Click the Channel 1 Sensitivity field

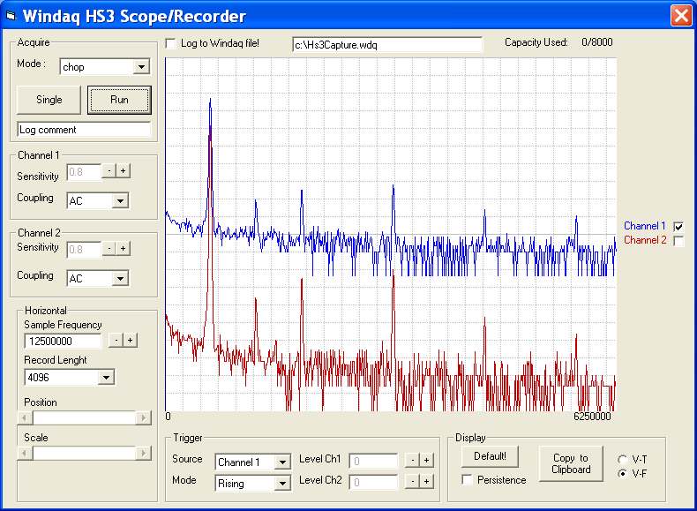(84, 172)
